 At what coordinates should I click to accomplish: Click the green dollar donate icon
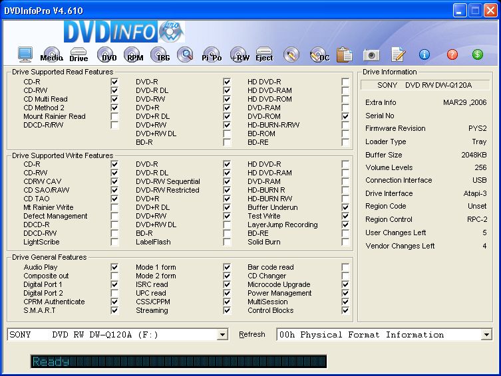(477, 54)
